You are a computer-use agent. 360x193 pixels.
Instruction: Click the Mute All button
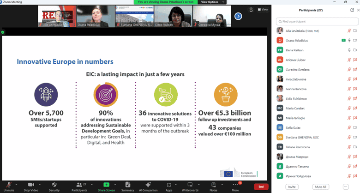(x=320, y=187)
